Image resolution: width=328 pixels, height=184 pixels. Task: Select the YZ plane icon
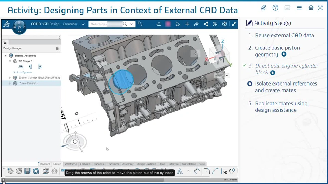coord(30,67)
